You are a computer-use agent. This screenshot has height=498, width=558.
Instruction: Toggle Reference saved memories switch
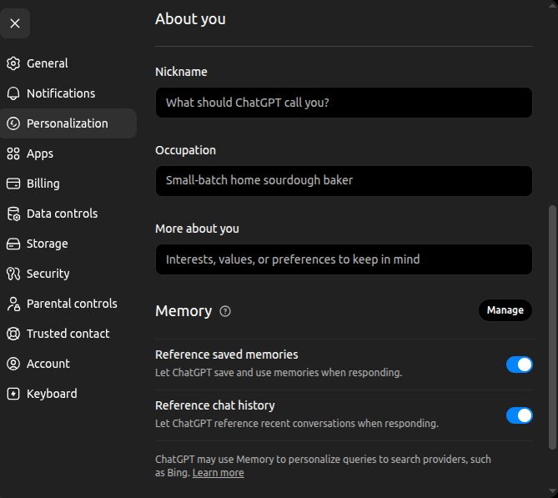[519, 365]
